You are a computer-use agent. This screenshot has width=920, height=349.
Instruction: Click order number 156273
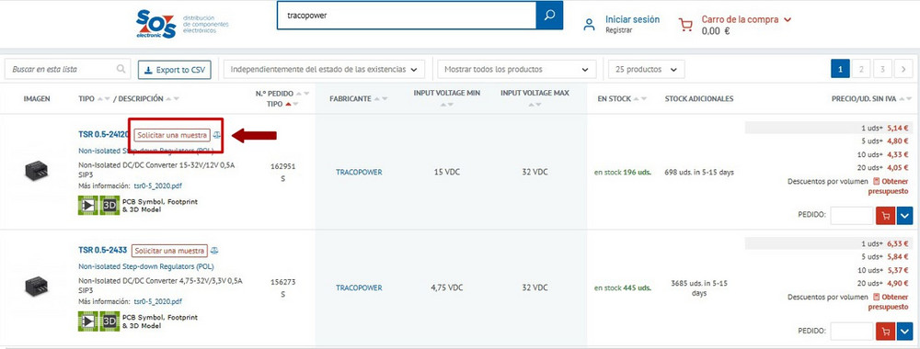(282, 282)
